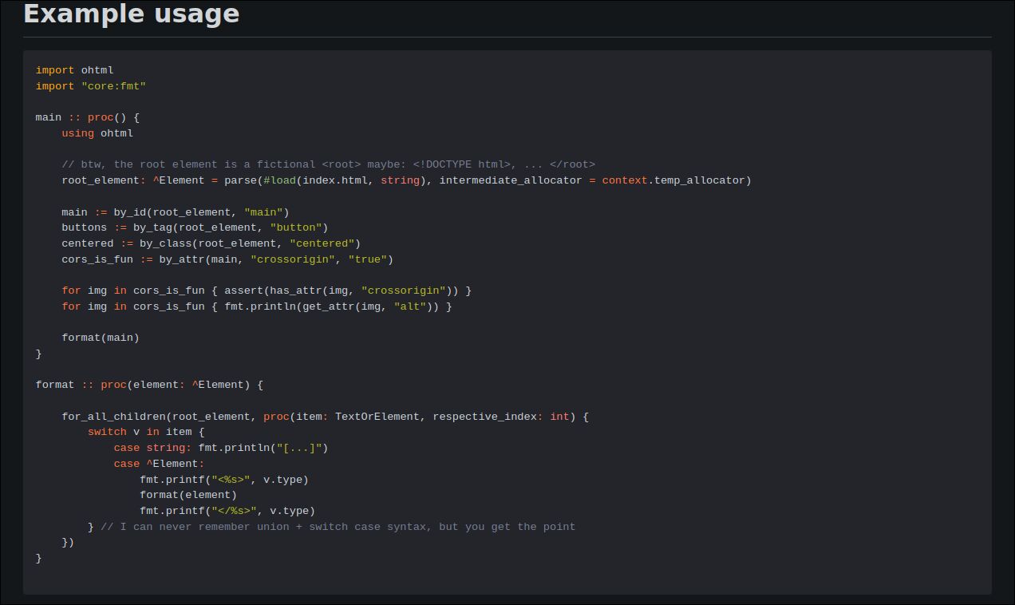Click the "</%s>" printf format string
This screenshot has width=1015, height=605.
tap(234, 511)
